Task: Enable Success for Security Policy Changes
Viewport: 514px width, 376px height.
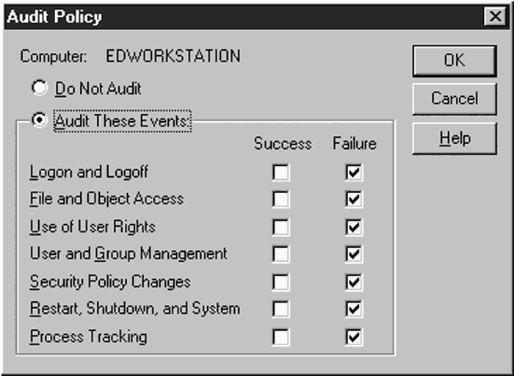Action: coord(281,282)
